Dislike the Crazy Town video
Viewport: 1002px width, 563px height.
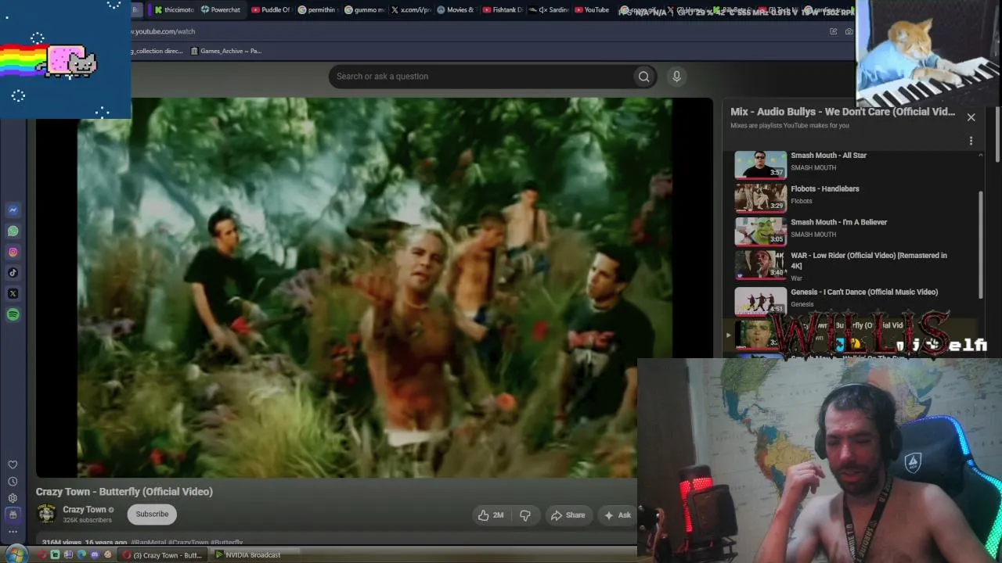[x=525, y=515]
